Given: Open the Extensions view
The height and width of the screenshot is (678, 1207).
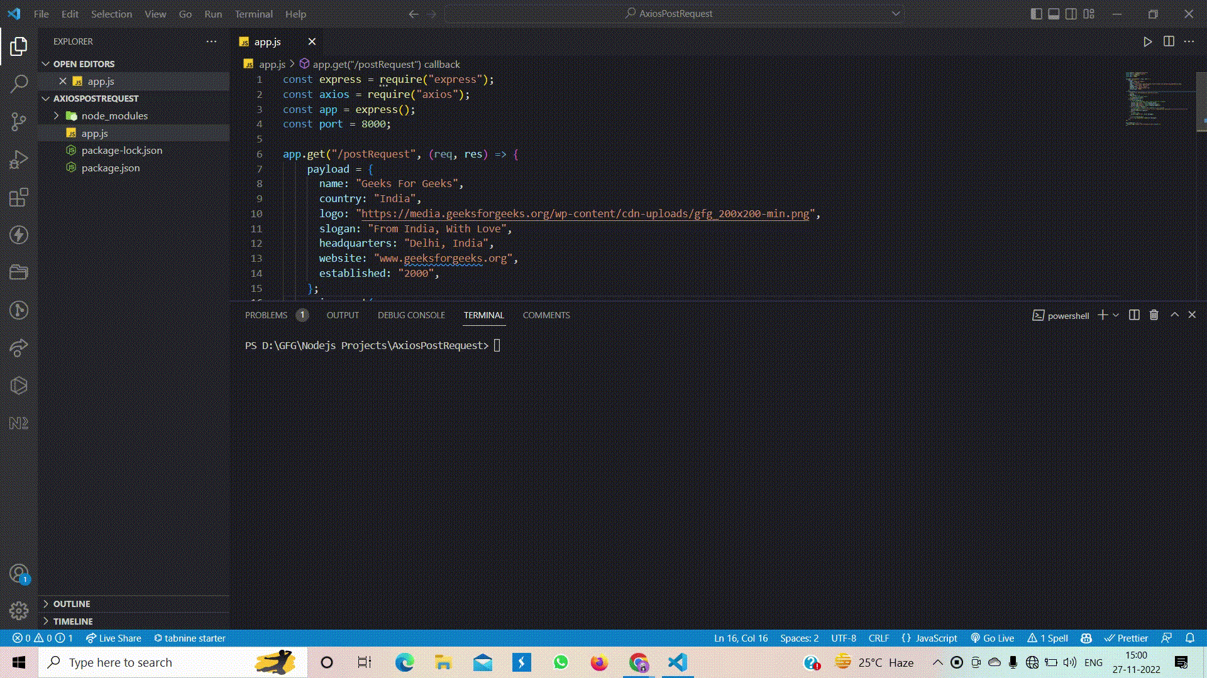Looking at the screenshot, I should coord(19,197).
